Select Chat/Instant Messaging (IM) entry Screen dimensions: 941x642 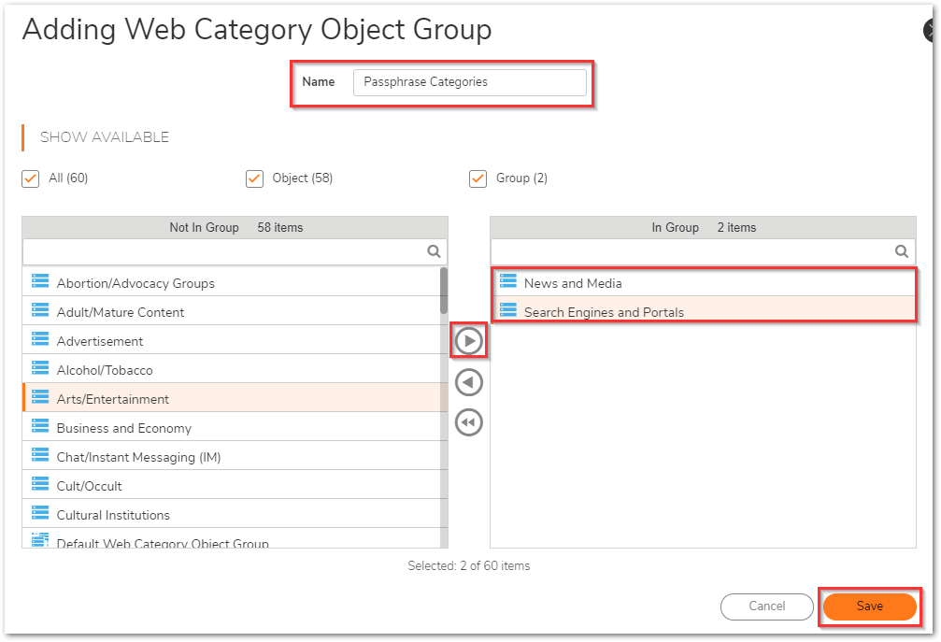[138, 457]
